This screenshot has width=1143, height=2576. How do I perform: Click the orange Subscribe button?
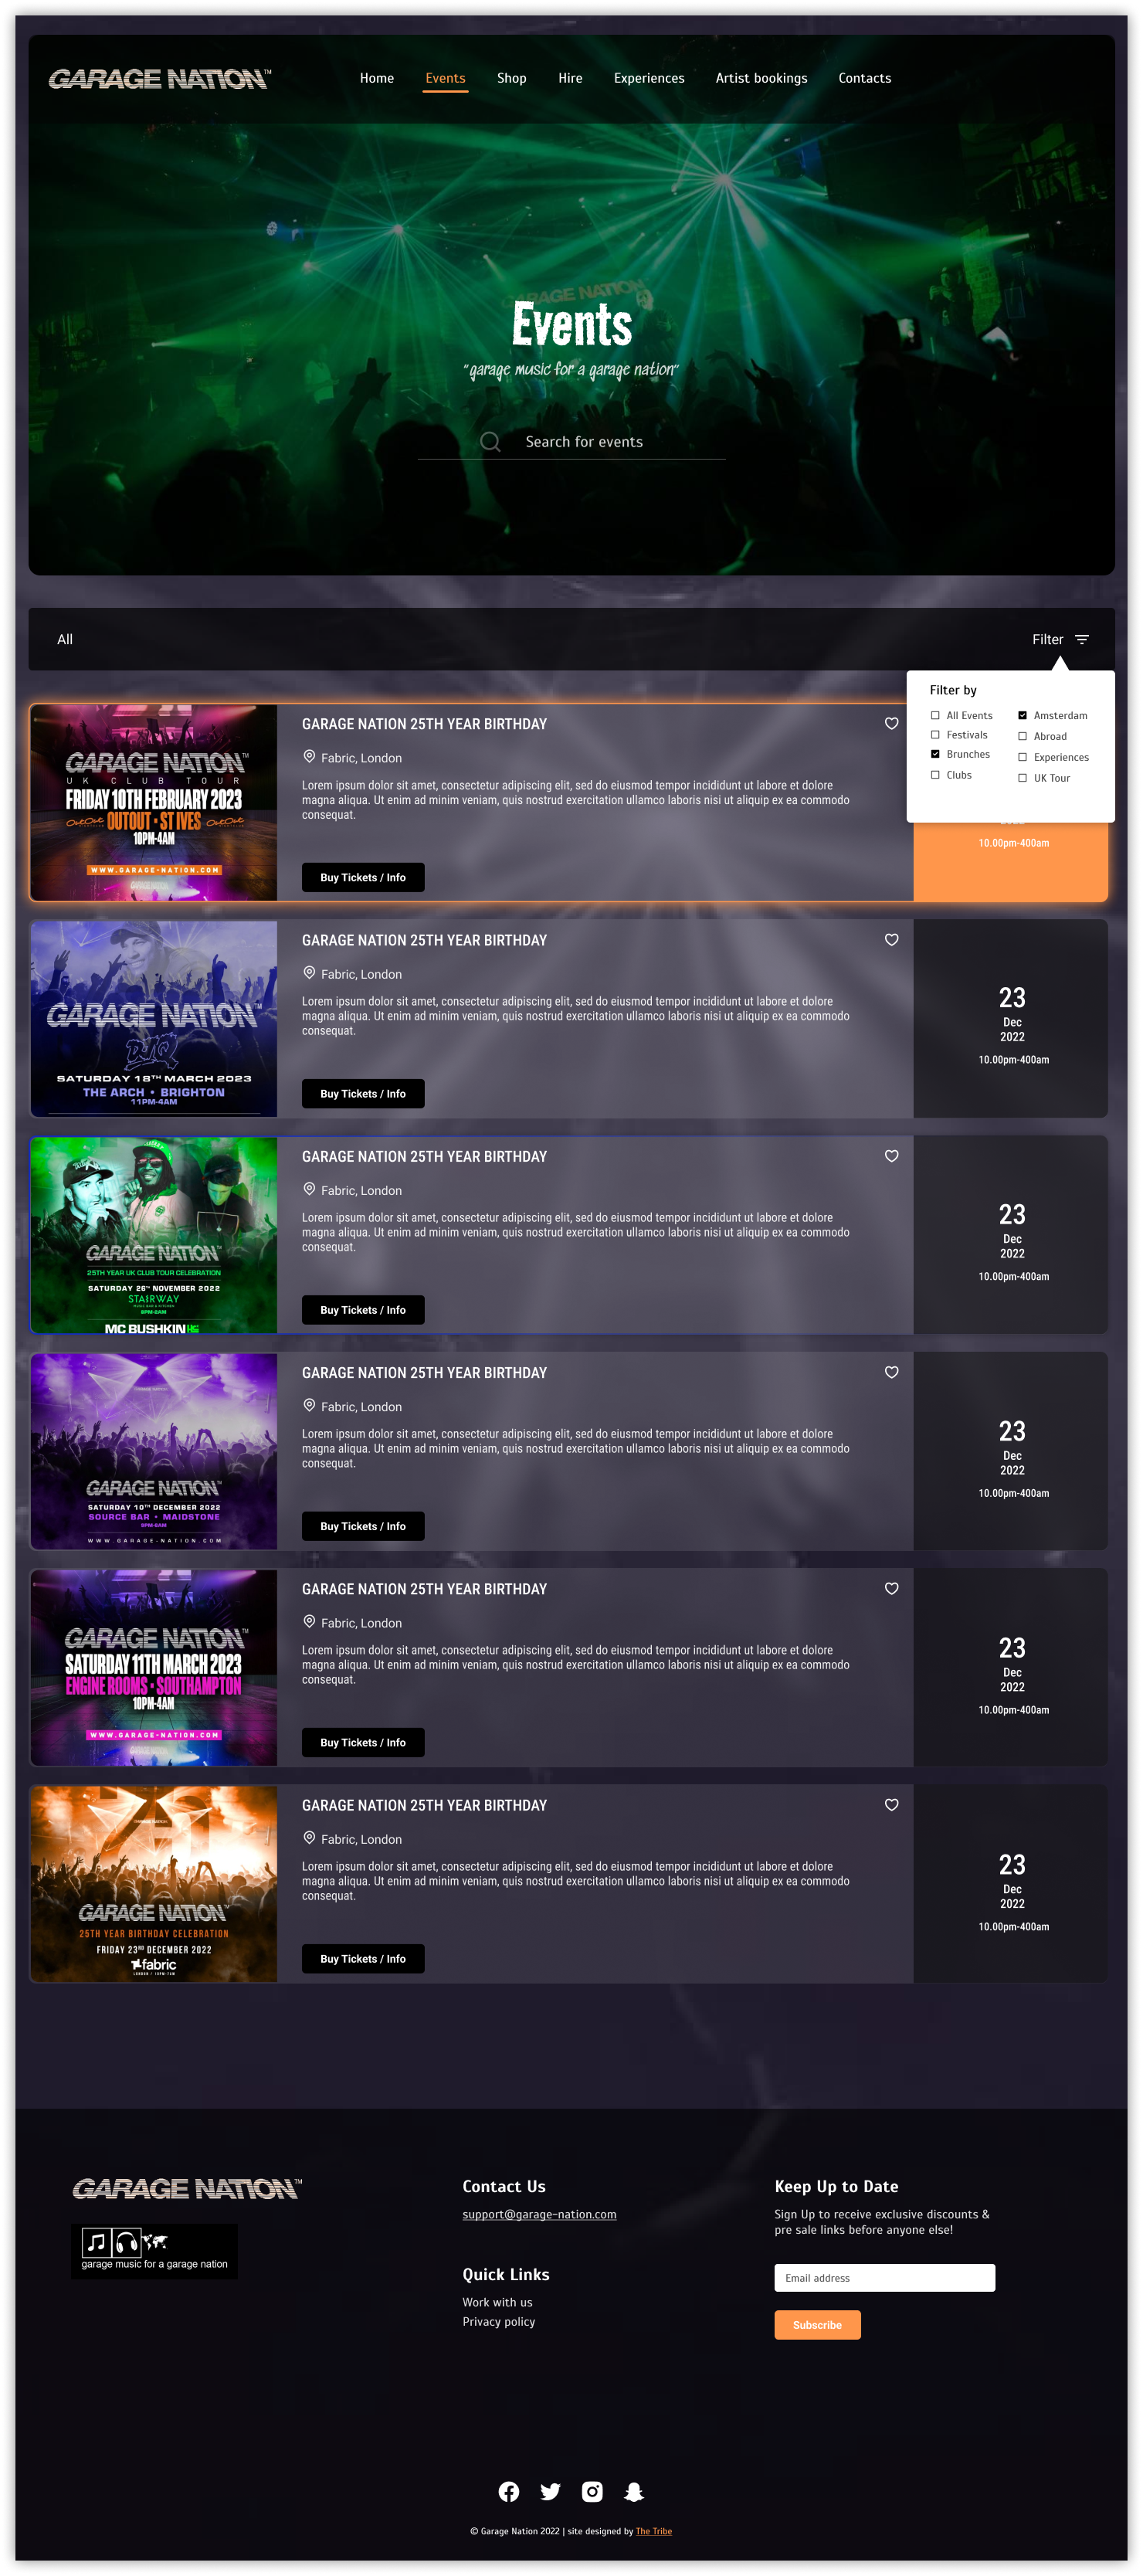tap(817, 2324)
